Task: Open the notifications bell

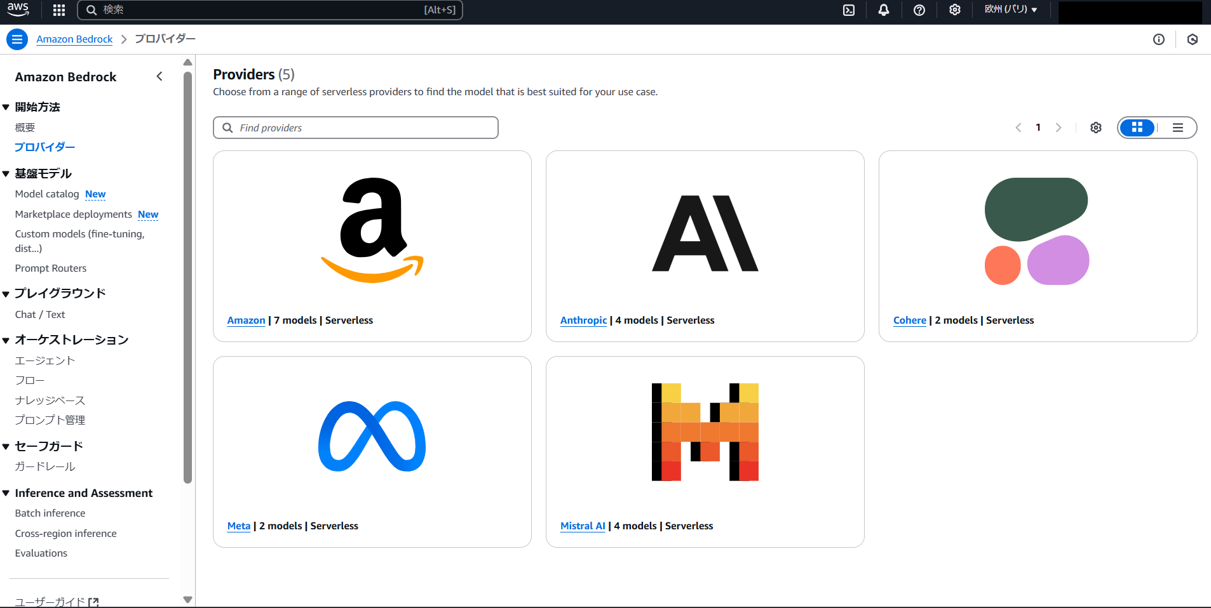Action: click(x=884, y=10)
